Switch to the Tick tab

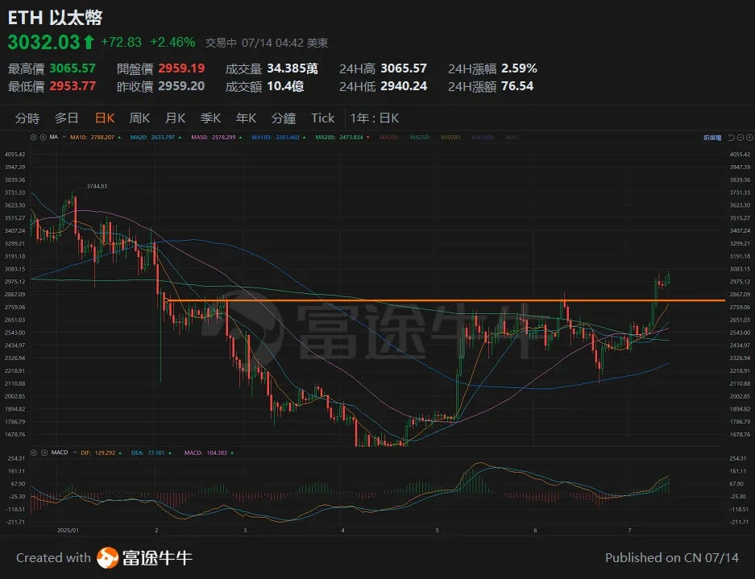click(322, 118)
